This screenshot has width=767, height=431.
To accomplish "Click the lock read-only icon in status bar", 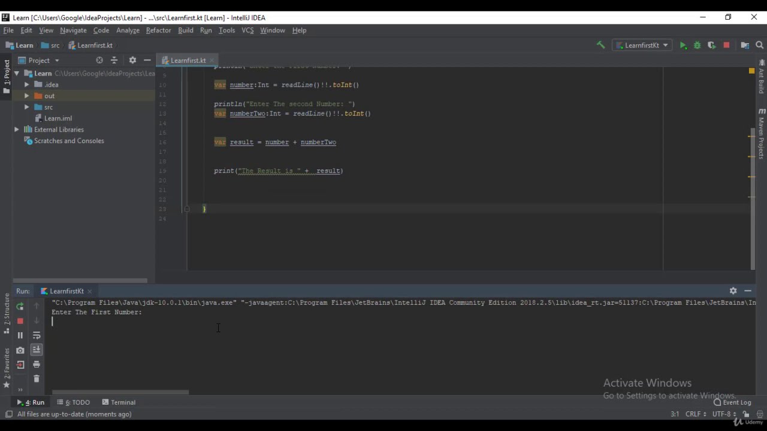I will pyautogui.click(x=746, y=414).
